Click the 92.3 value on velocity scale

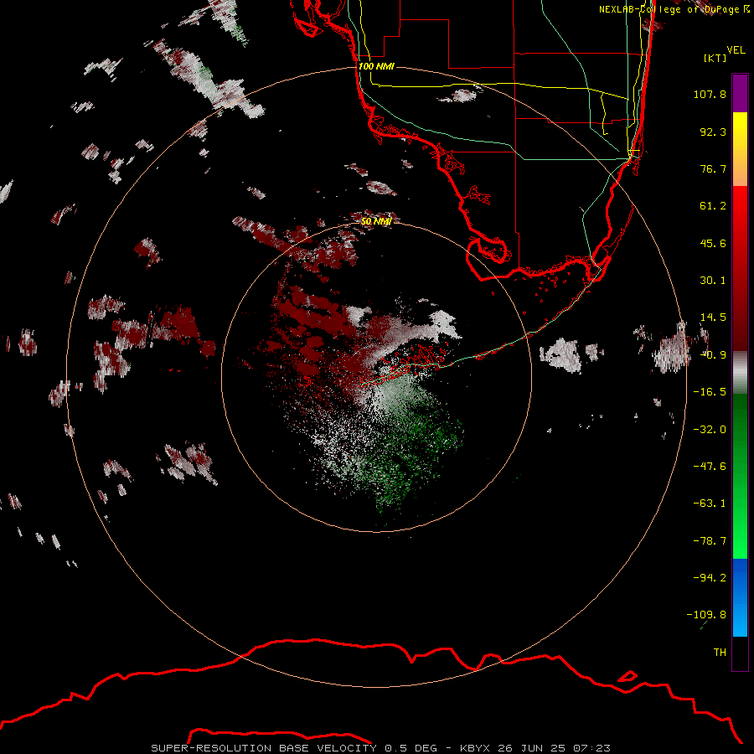point(713,132)
